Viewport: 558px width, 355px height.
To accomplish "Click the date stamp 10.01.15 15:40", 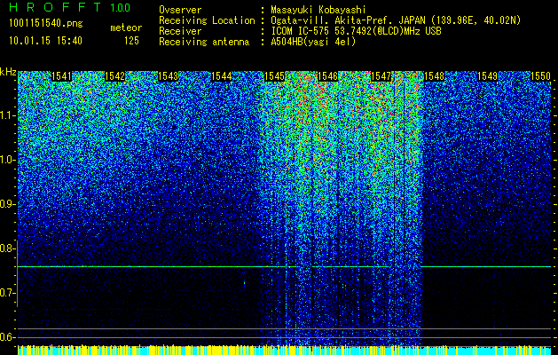I will point(46,41).
